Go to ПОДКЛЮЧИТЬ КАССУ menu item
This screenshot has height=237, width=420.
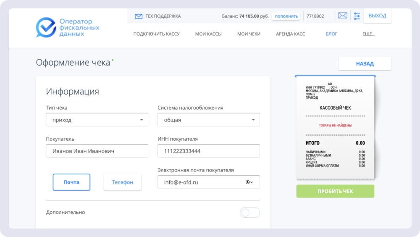(156, 34)
